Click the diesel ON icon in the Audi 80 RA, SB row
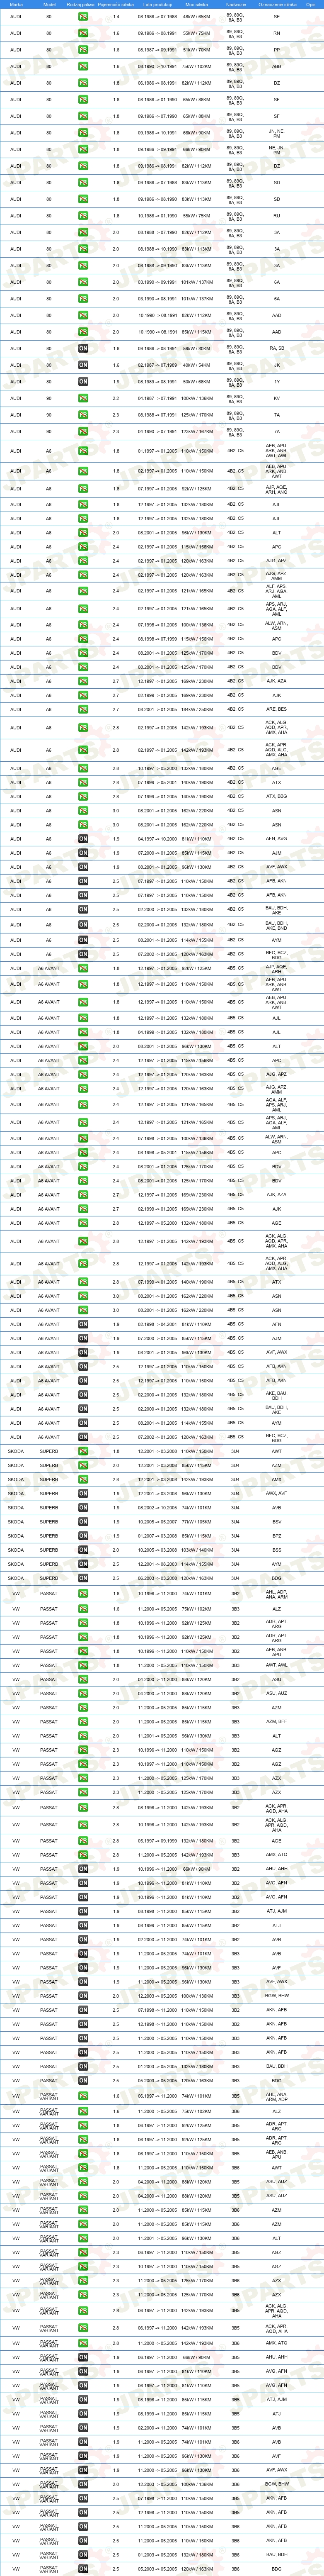The width and height of the screenshot is (324, 2576). coord(83,348)
